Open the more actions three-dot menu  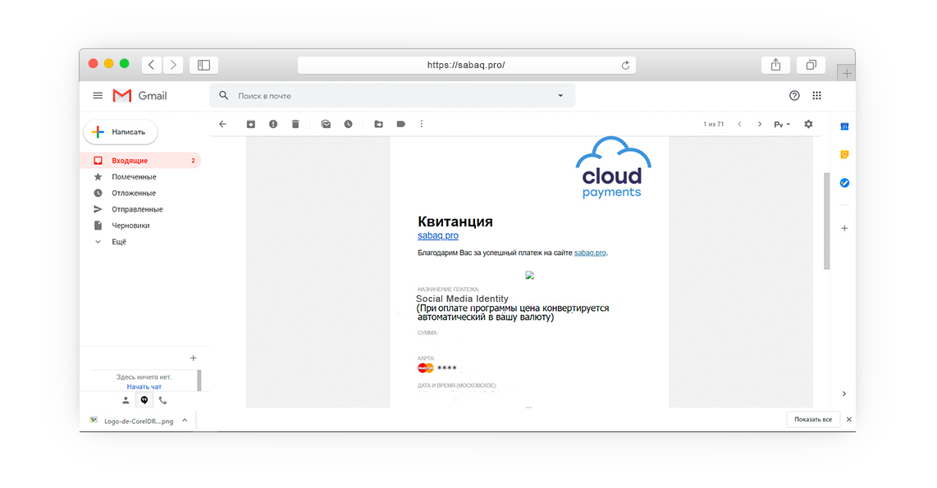point(421,124)
